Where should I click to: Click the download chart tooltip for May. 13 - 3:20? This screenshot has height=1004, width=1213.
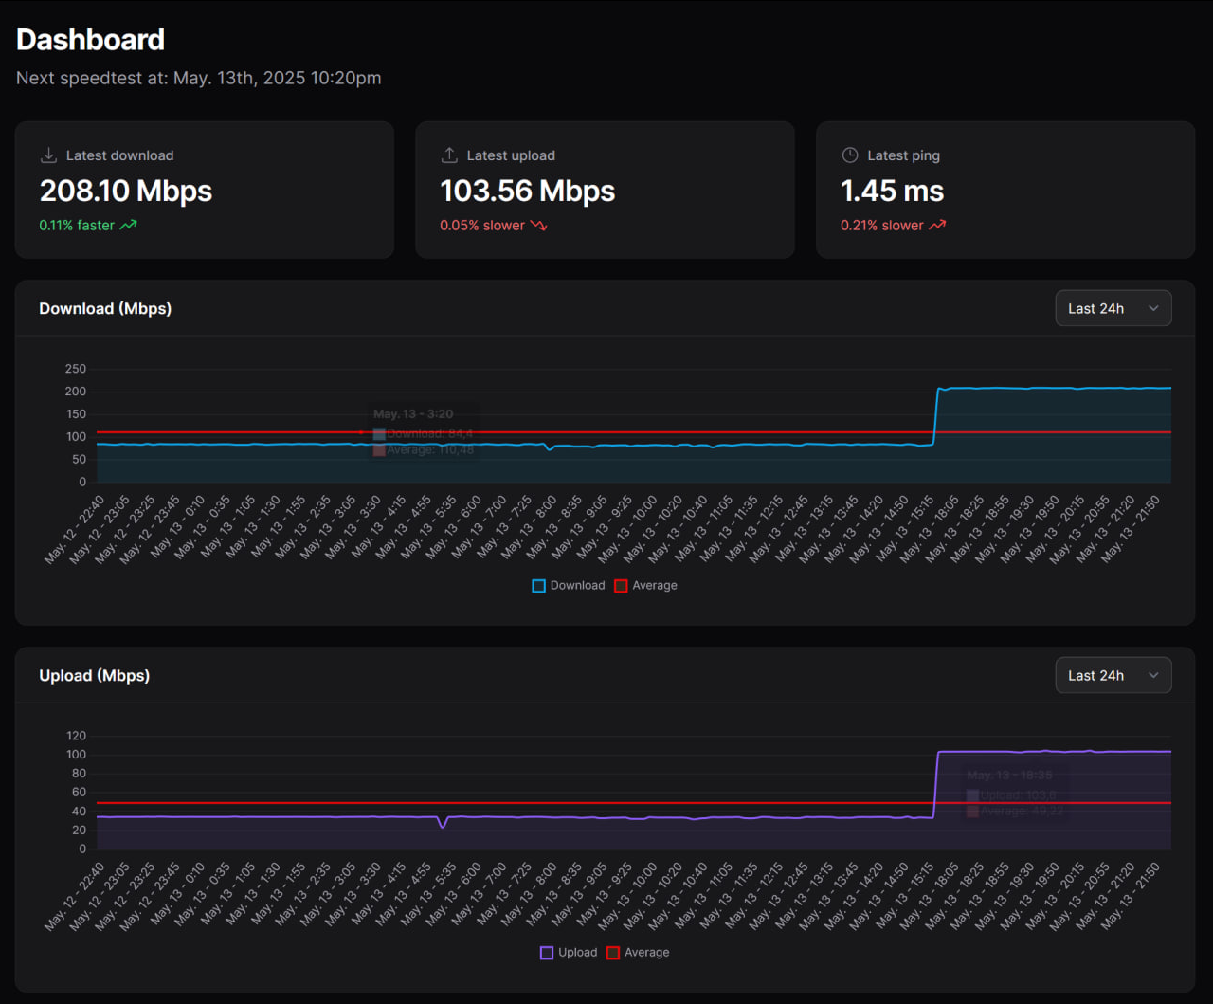click(x=424, y=432)
